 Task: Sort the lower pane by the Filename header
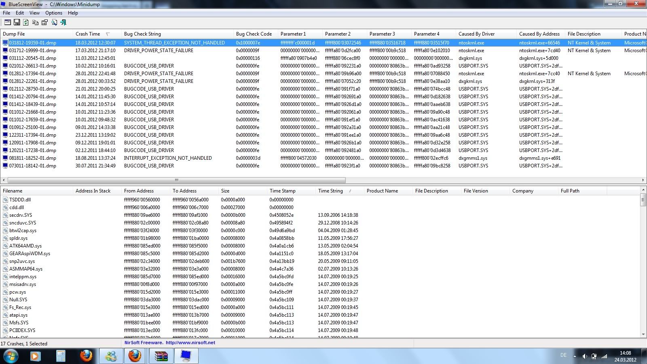(37, 191)
